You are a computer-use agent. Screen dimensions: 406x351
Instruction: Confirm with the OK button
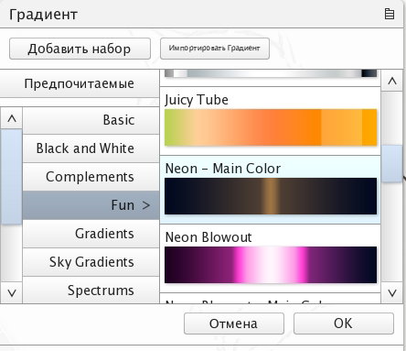tap(344, 324)
